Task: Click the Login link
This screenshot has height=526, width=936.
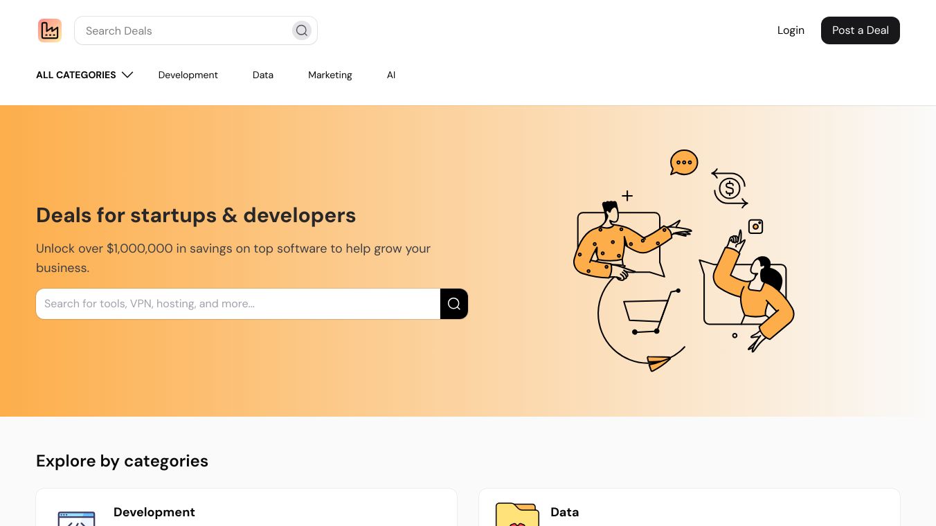Action: [x=791, y=30]
